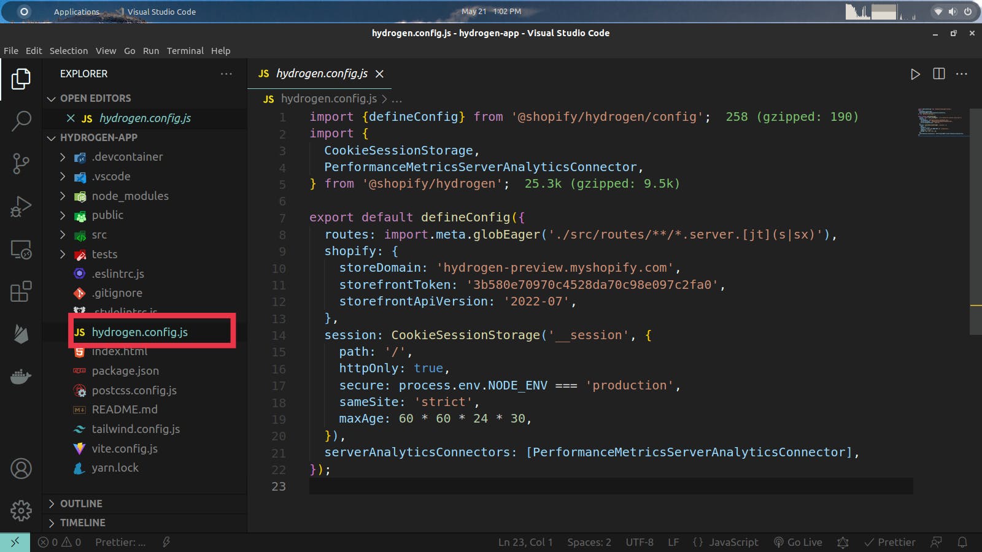Open Explorer Views and More Actions

(226, 74)
